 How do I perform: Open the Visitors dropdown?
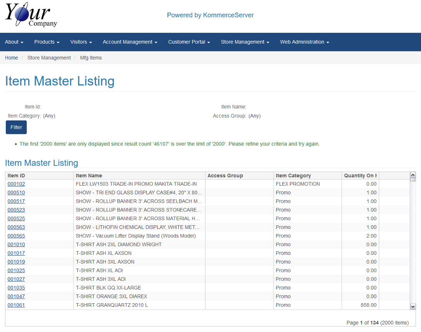coord(81,42)
